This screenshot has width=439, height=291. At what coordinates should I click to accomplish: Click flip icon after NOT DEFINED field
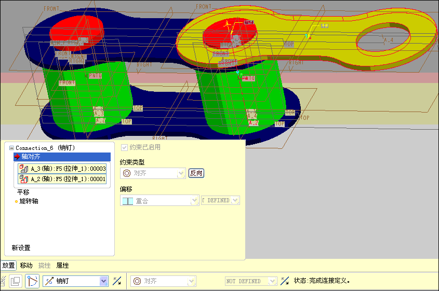point(285,281)
